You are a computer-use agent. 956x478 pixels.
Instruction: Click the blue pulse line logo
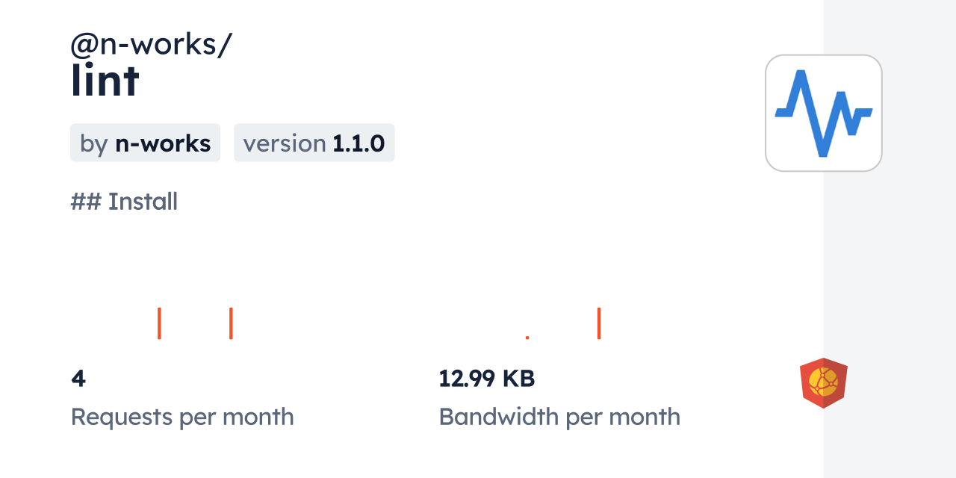[x=823, y=113]
